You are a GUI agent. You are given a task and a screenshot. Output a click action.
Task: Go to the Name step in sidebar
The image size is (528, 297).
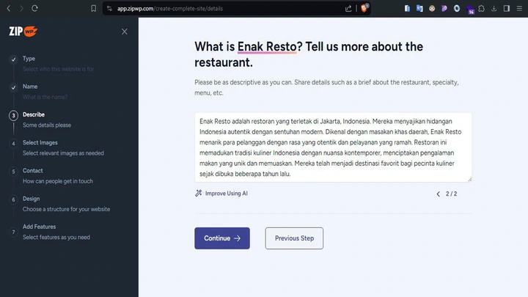[30, 87]
